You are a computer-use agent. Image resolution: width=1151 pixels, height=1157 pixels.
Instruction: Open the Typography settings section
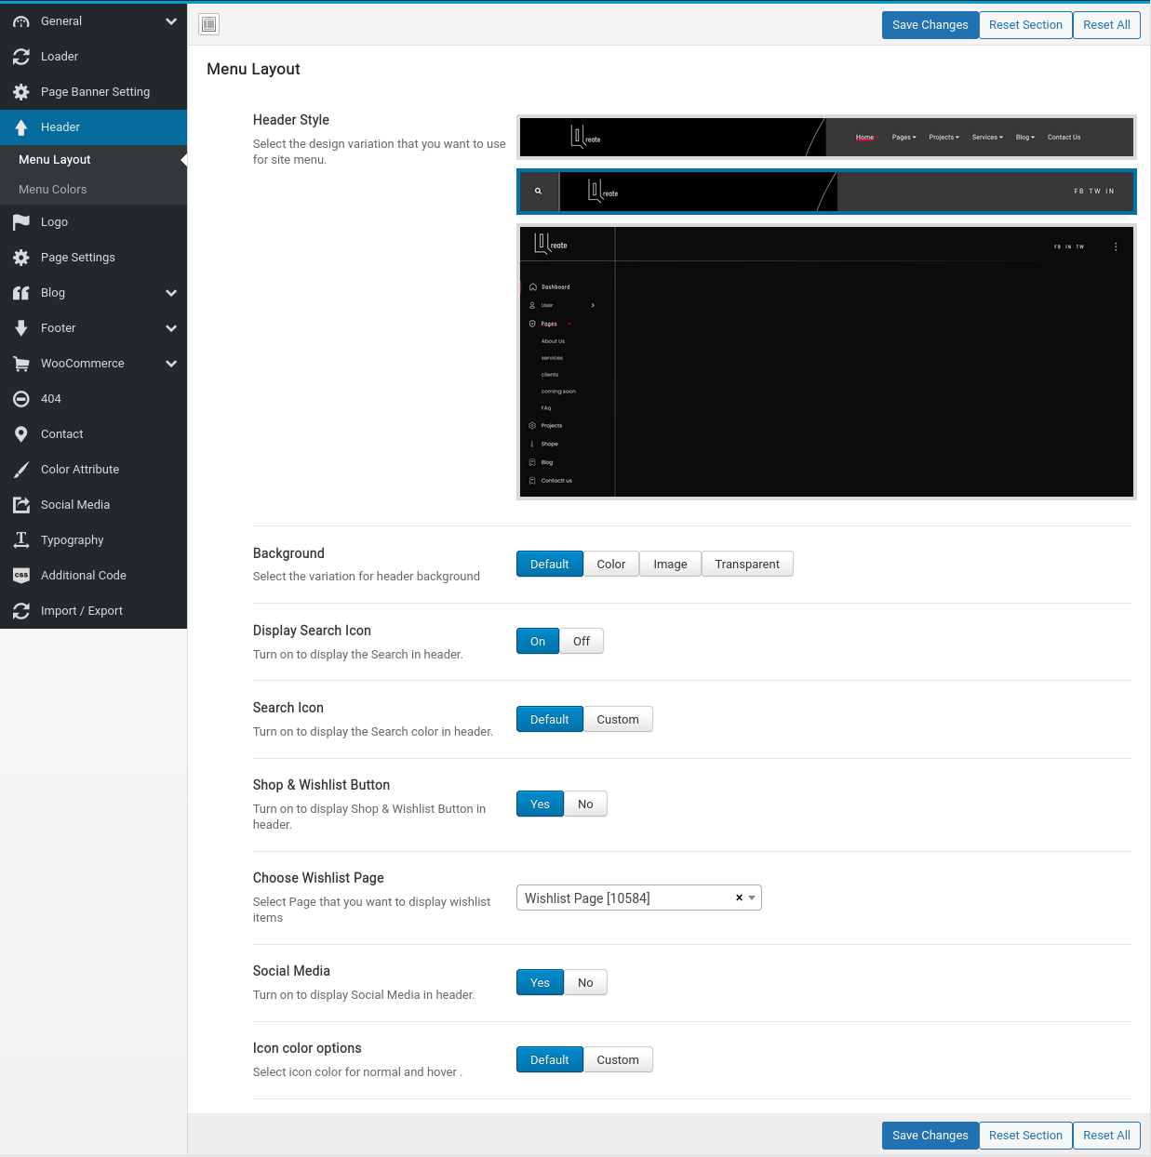[93, 540]
